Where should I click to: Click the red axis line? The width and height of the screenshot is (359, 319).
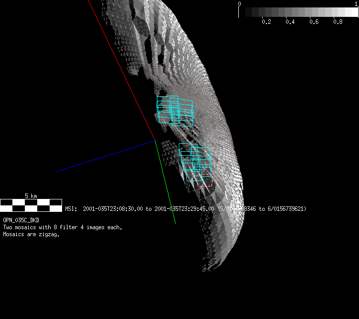tap(122, 70)
